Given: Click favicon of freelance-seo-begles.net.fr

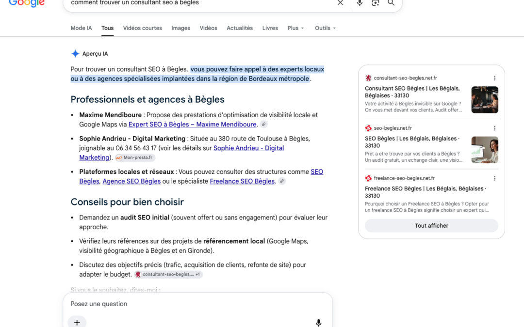Looking at the screenshot, I should pyautogui.click(x=368, y=178).
